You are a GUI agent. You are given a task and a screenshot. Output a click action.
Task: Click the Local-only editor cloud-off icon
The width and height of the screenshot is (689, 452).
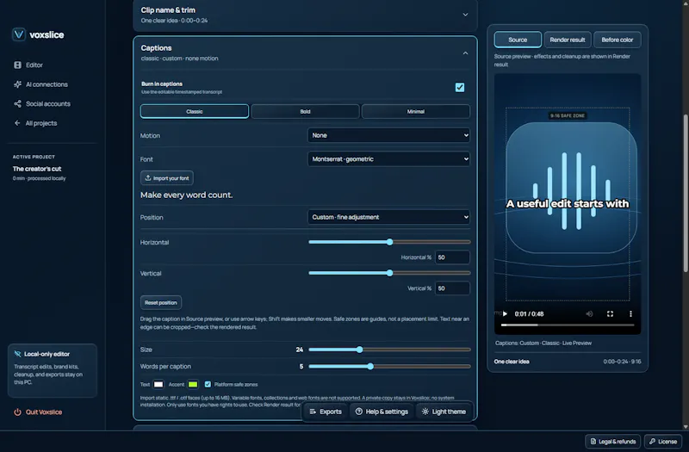tap(17, 354)
